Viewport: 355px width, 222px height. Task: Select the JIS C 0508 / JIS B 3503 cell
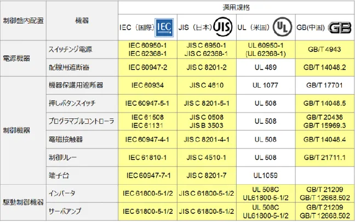click(207, 121)
